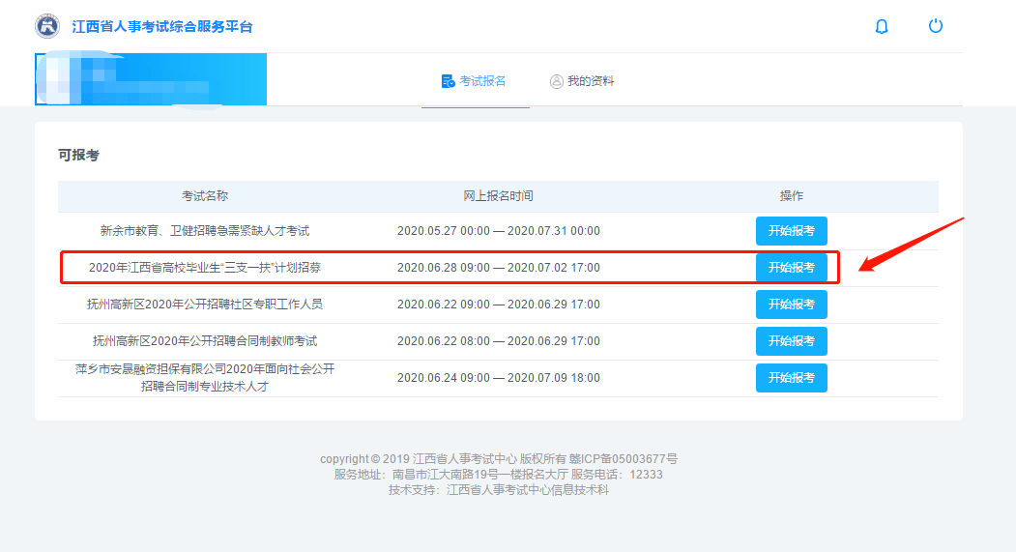Click the Jiangxi platform logo emblem
Screen dimensions: 1016x552
pos(47,26)
